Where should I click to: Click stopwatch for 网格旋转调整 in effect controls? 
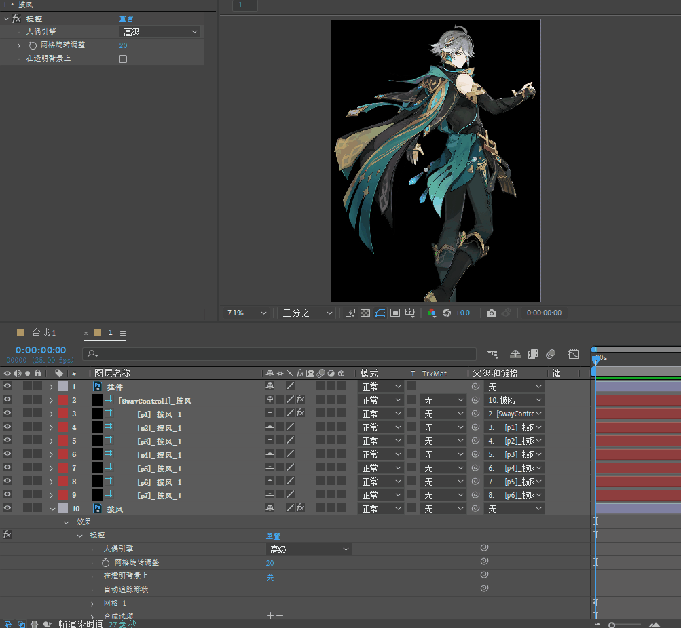click(33, 45)
